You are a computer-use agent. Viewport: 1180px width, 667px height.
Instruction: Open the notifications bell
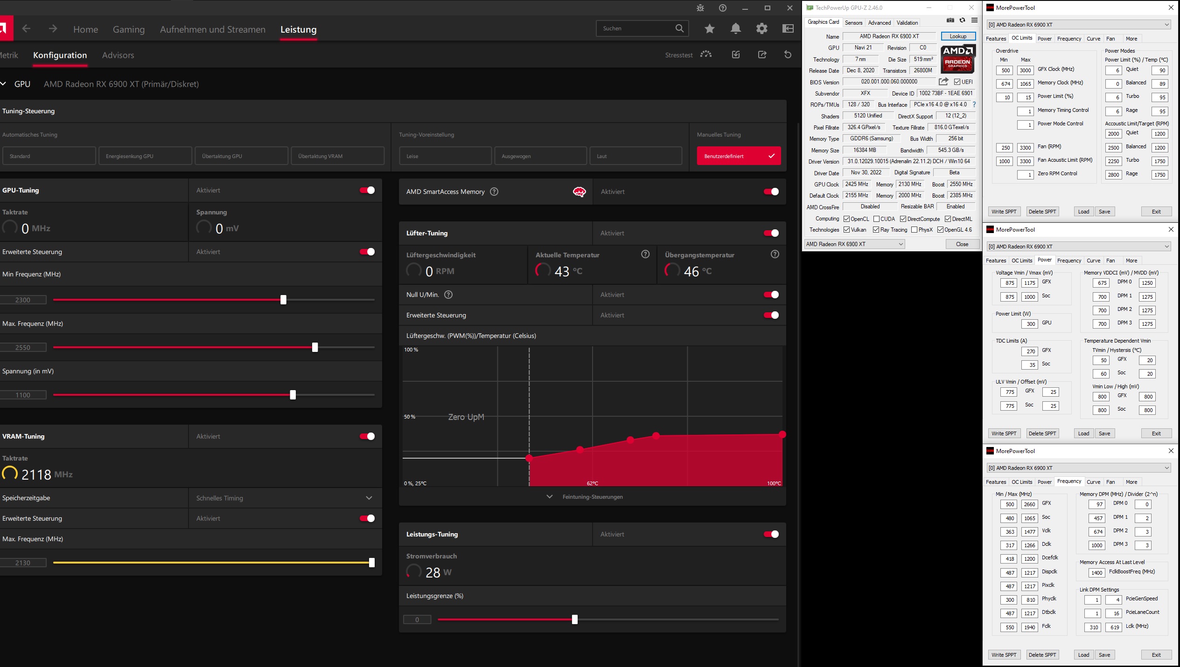coord(735,29)
